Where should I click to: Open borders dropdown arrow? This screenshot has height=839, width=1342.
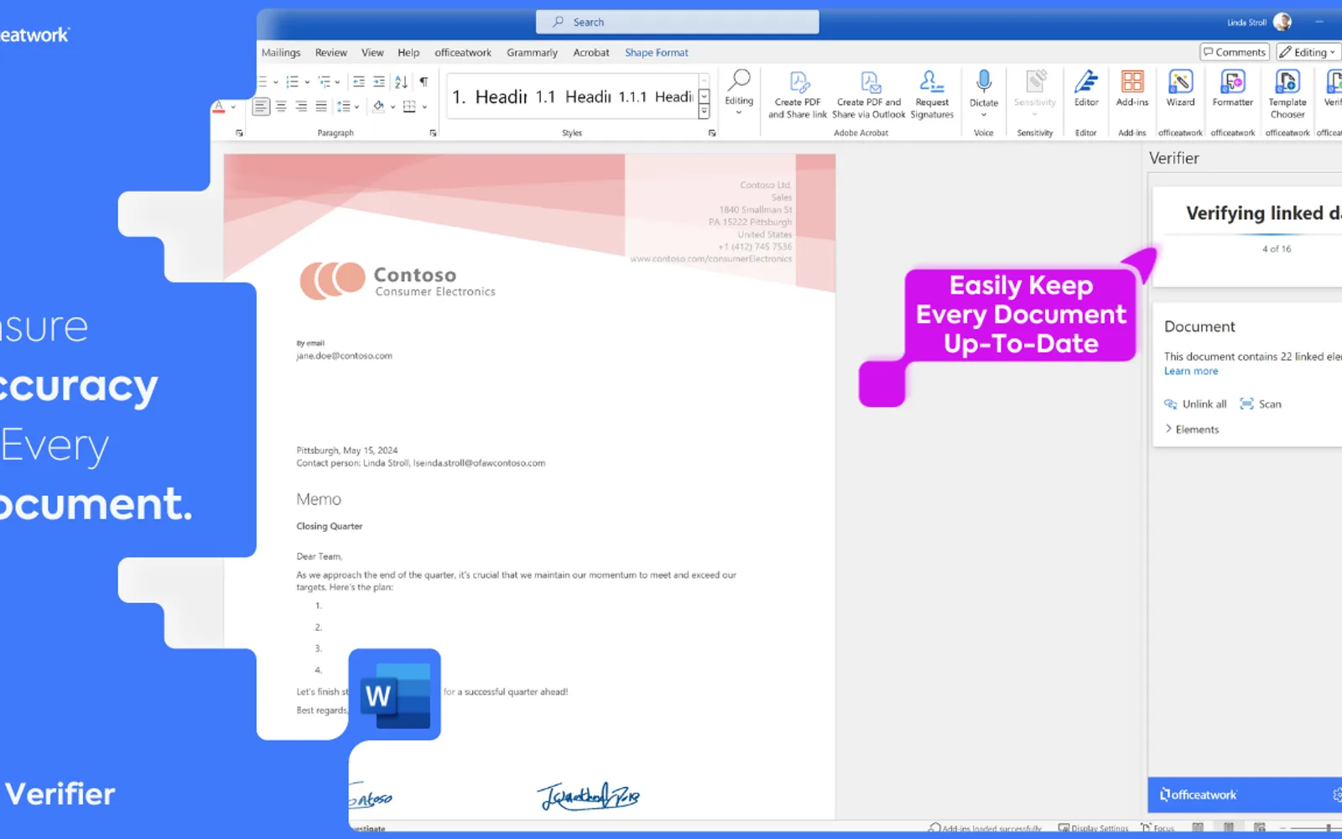[424, 107]
